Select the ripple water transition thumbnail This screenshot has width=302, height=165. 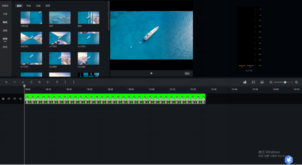[x=60, y=18]
